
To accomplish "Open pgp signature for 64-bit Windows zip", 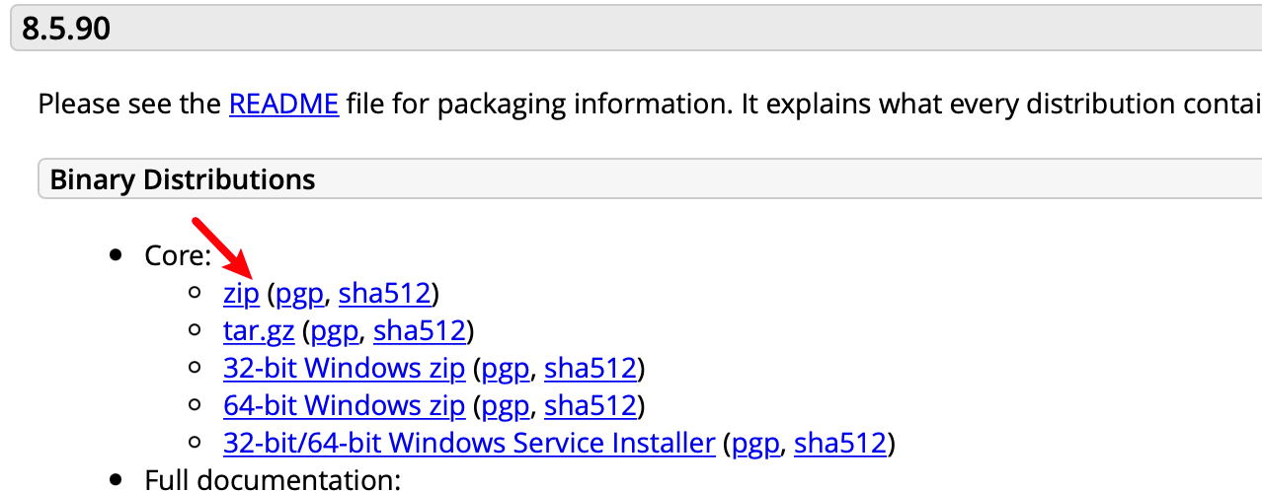I will pyautogui.click(x=506, y=406).
